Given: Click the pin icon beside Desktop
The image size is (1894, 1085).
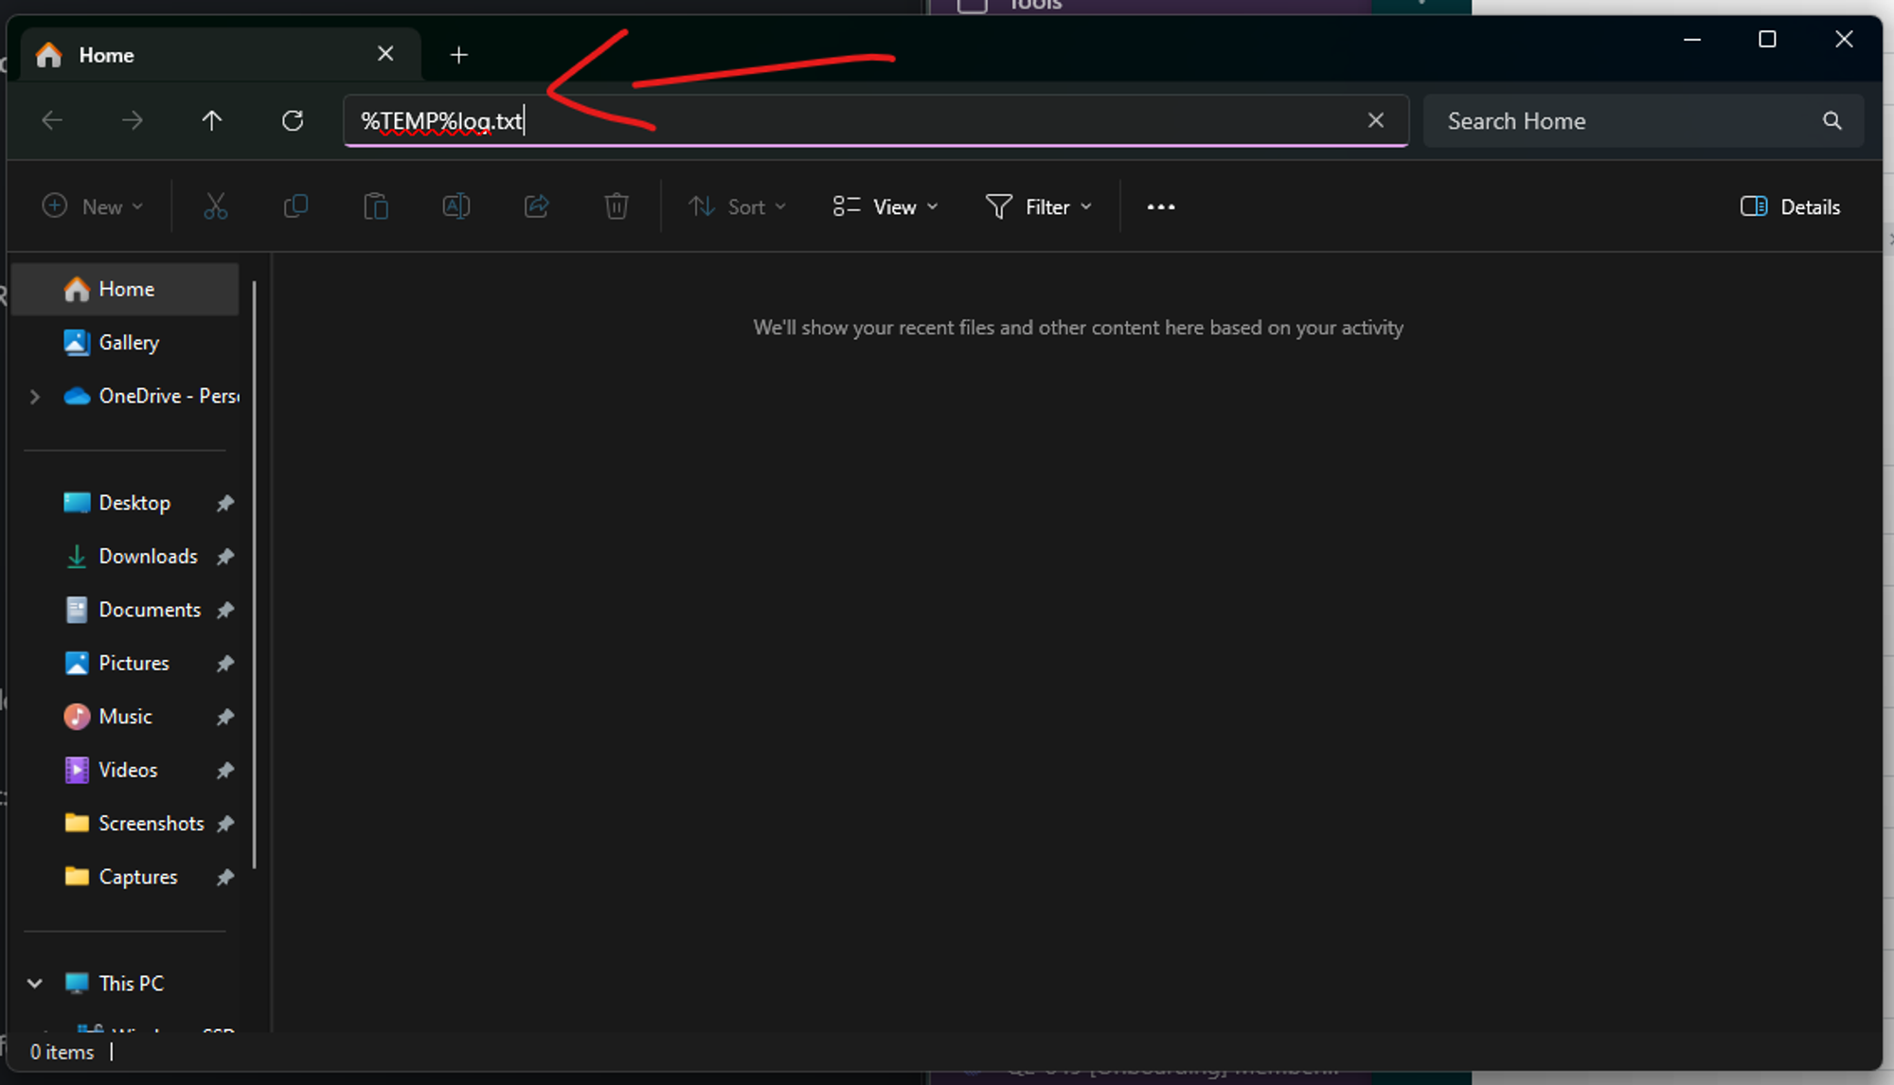Looking at the screenshot, I should (x=224, y=504).
